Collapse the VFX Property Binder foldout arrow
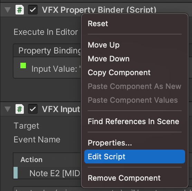The height and width of the screenshot is (191, 192). pyautogui.click(x=8, y=10)
